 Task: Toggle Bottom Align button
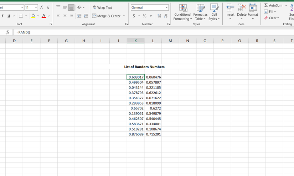pyautogui.click(x=71, y=7)
